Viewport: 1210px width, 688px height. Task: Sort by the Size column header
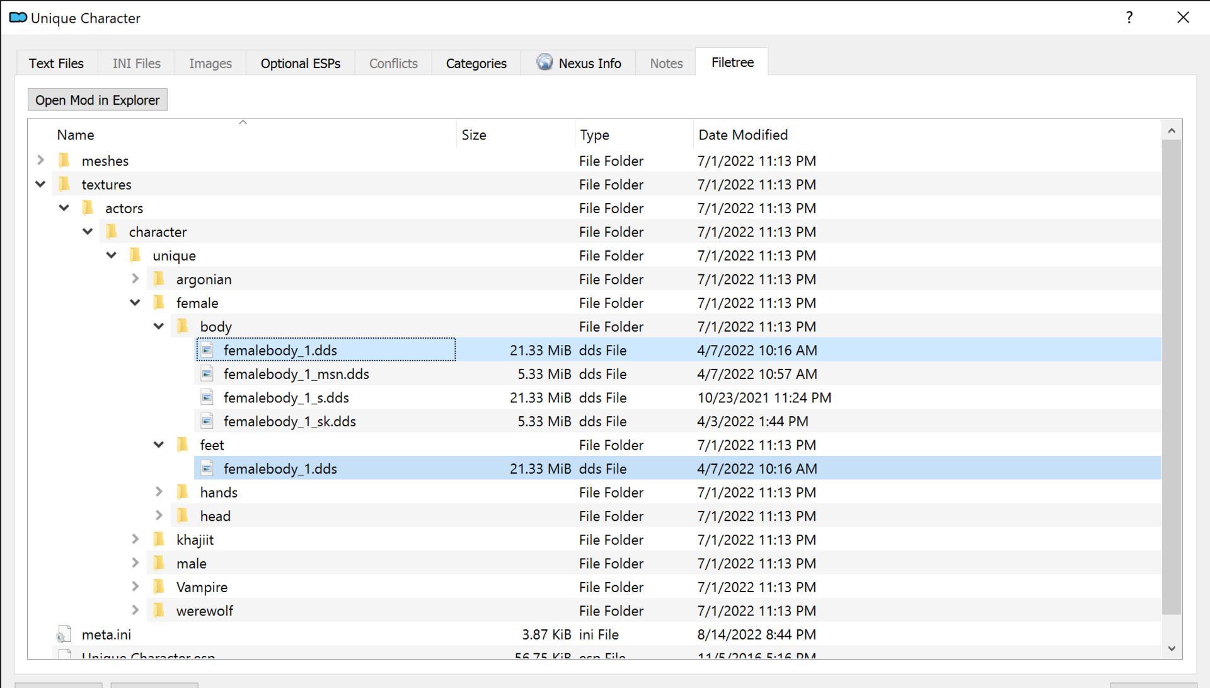[516, 135]
